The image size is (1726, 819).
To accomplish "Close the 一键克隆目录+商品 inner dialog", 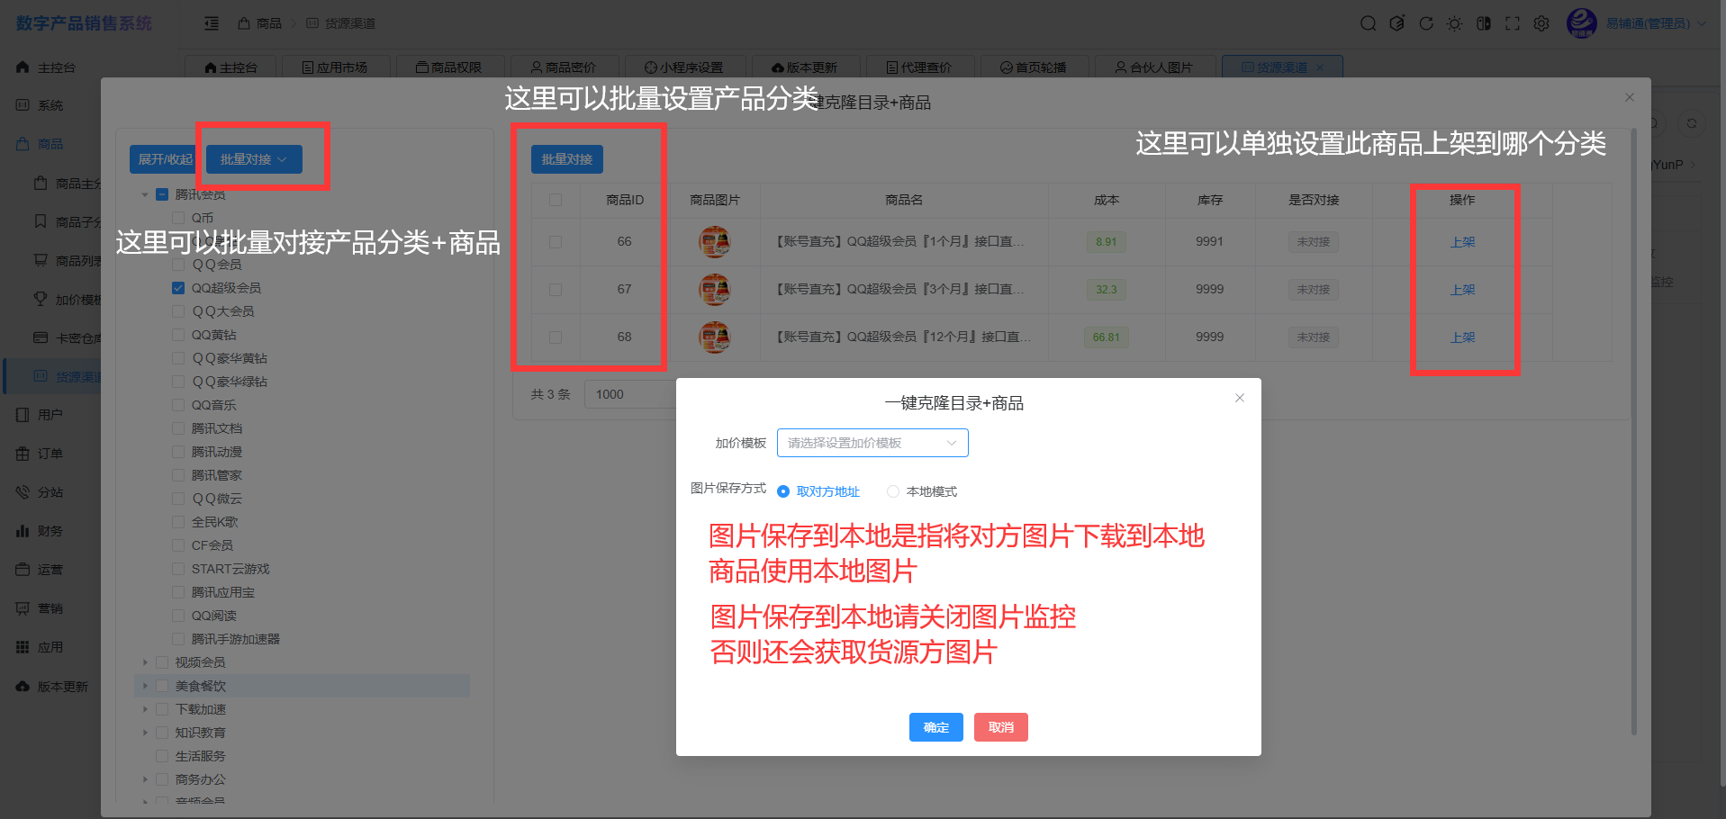I will click(x=1240, y=398).
